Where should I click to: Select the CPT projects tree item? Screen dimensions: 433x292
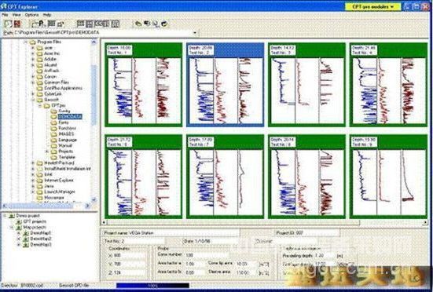(35, 221)
